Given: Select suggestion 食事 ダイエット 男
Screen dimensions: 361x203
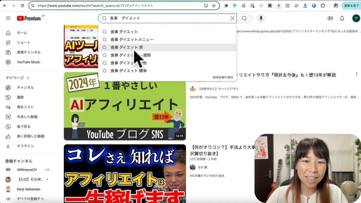Looking at the screenshot, I should point(127,47).
